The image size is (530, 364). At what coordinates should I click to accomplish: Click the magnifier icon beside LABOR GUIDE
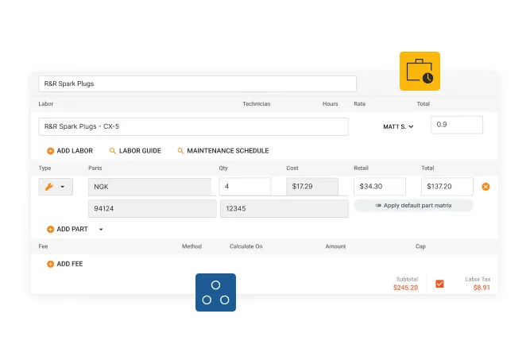(113, 151)
